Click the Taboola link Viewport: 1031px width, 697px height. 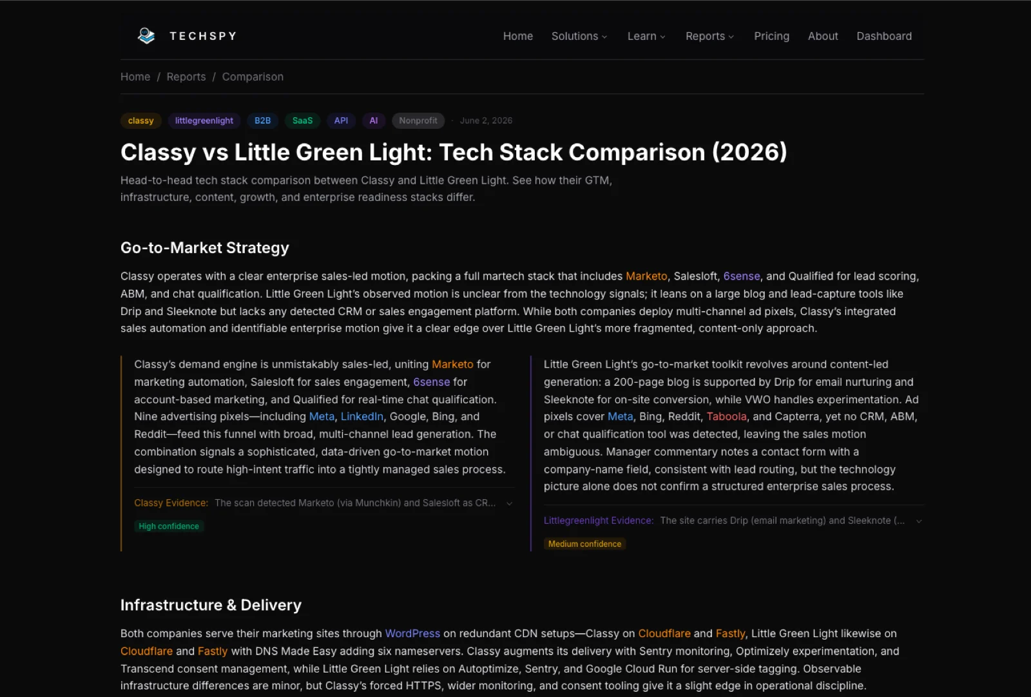727,416
